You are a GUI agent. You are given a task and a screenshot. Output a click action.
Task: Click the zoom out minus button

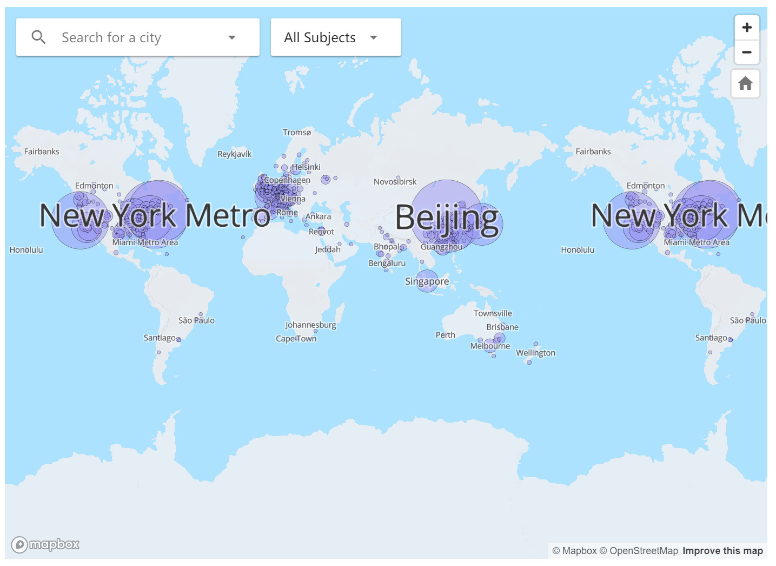(x=747, y=52)
